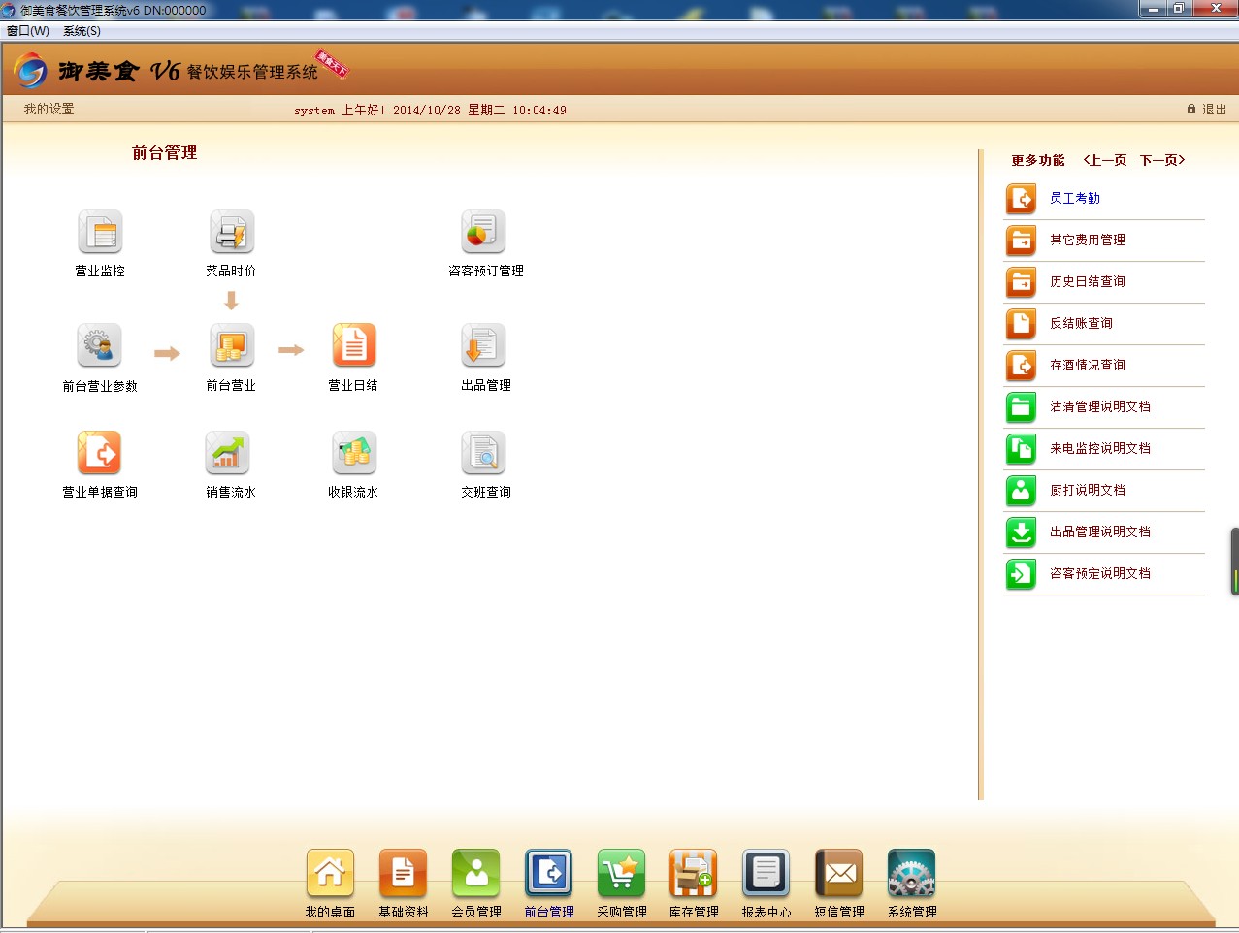Click the handle on right window edge
This screenshot has height=933, width=1239.
coord(1234,562)
